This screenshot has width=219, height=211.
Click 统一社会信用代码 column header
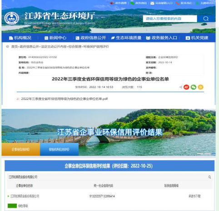click(103, 186)
